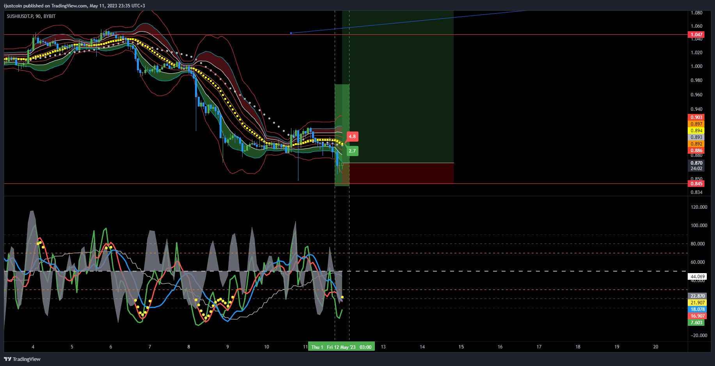The width and height of the screenshot is (715, 366).
Task: Click the 1.000 price axis label
Action: point(697,66)
